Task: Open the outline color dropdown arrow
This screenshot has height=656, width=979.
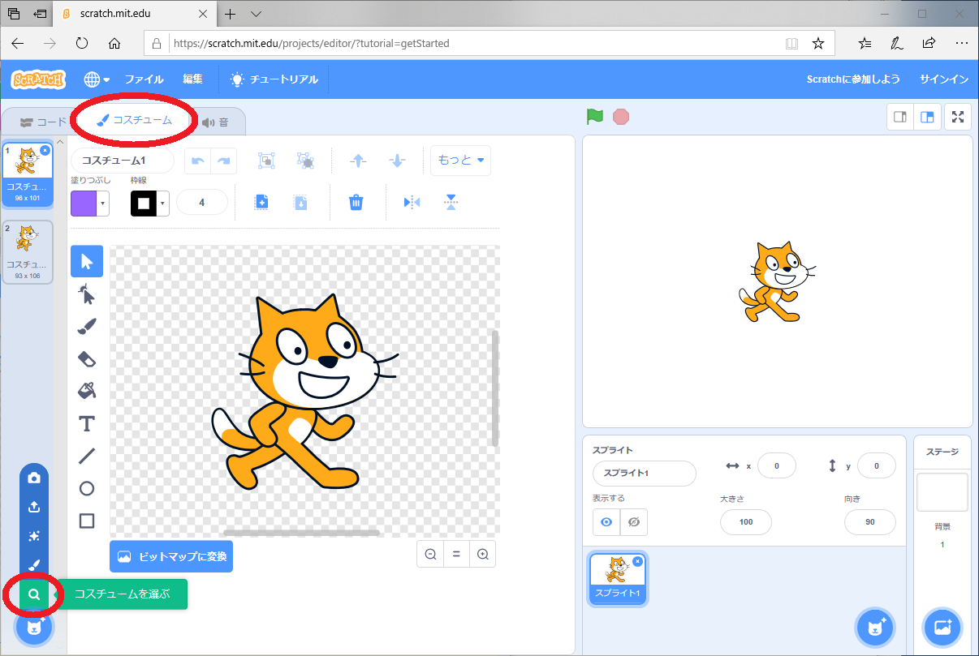Action: click(163, 203)
